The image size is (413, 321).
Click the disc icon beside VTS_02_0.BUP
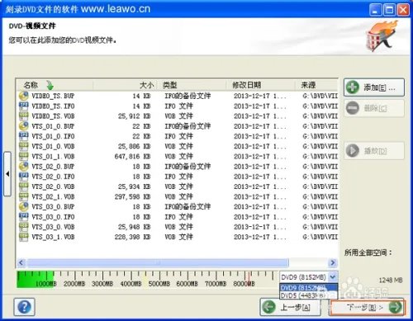[24, 167]
